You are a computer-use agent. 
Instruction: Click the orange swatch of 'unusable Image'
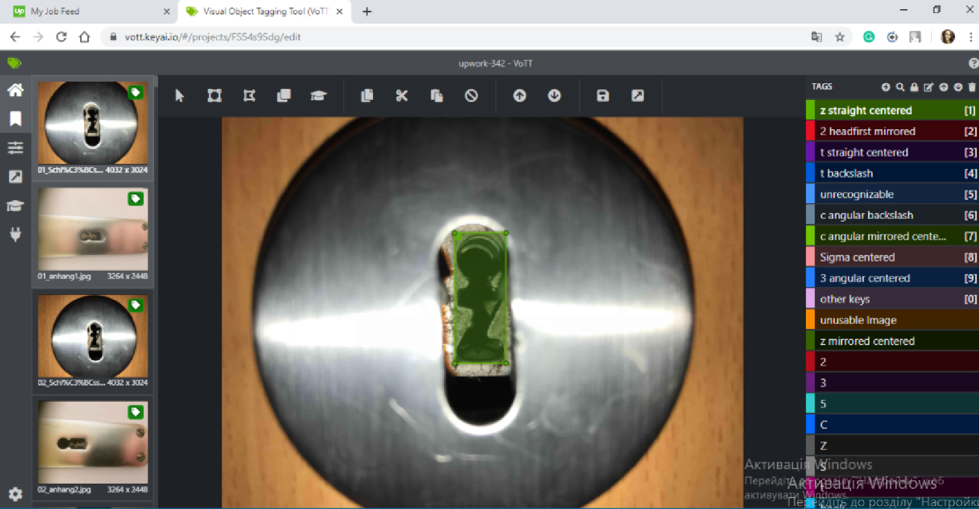click(810, 320)
